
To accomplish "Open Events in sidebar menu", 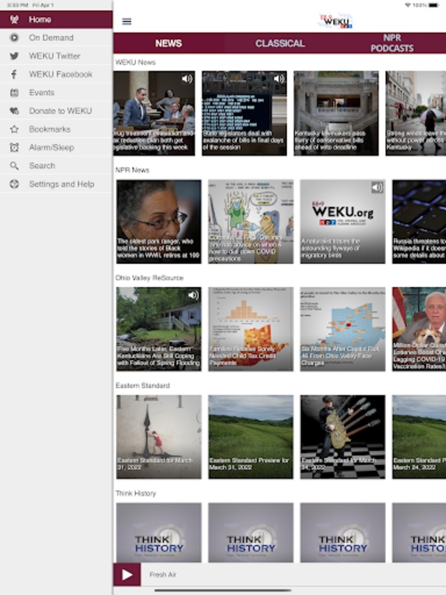I will (x=56, y=92).
